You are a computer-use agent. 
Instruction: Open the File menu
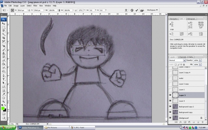click(5, 6)
